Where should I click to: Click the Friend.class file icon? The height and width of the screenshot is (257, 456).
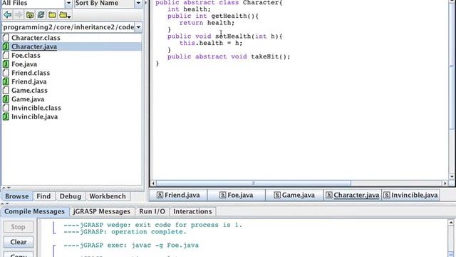(6, 73)
